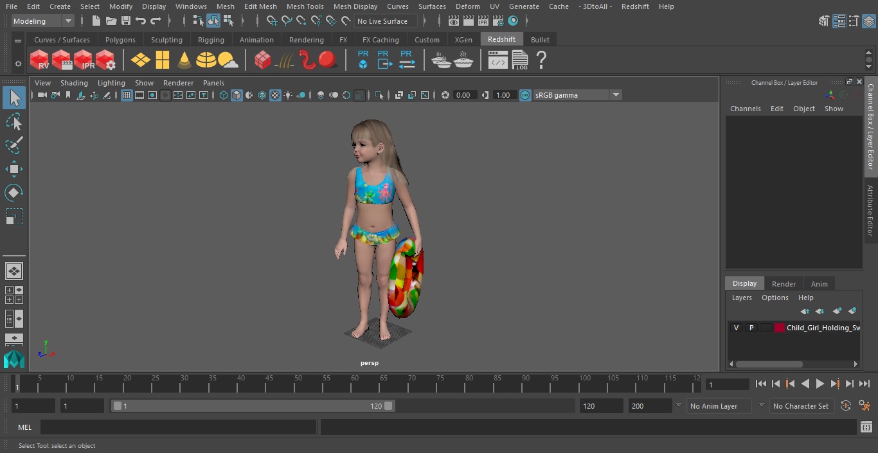Select the Lasso tool in toolbox
This screenshot has height=453, width=878.
tap(14, 121)
